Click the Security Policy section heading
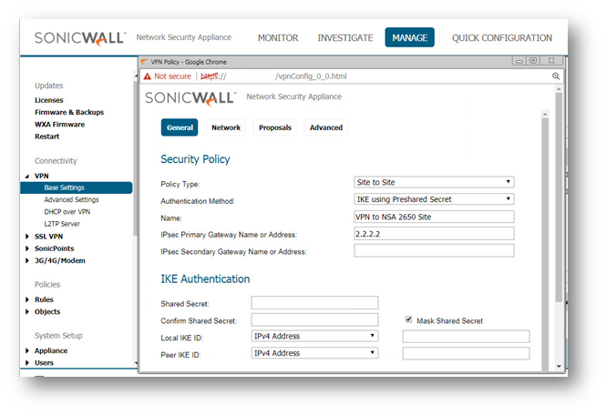Viewport: 606px width, 415px height. click(x=195, y=159)
